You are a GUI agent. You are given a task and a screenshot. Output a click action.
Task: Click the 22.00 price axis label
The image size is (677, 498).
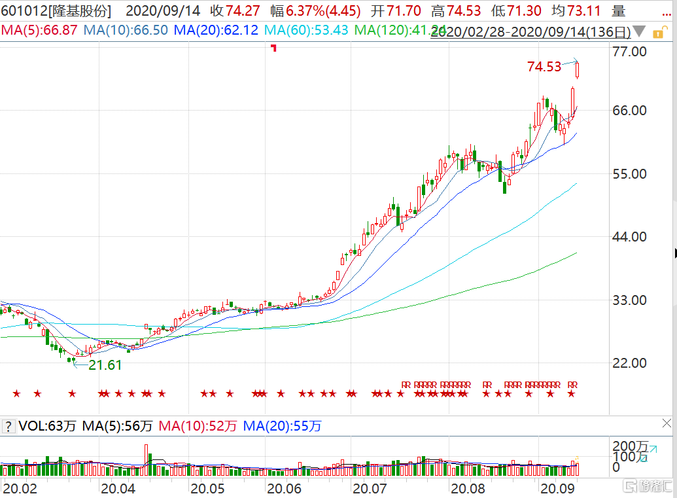(x=629, y=363)
